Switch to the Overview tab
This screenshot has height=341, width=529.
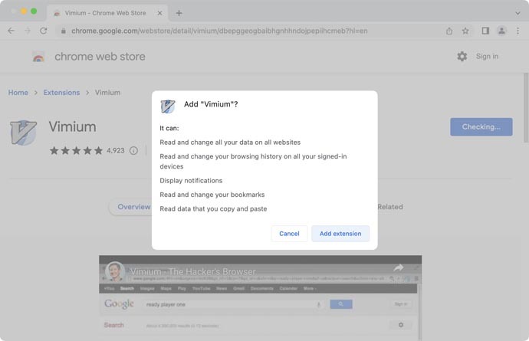tap(134, 207)
